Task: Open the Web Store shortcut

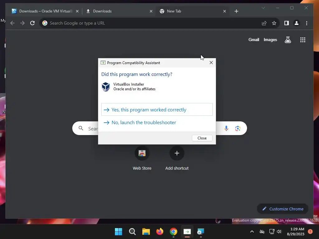Action: pos(142,158)
